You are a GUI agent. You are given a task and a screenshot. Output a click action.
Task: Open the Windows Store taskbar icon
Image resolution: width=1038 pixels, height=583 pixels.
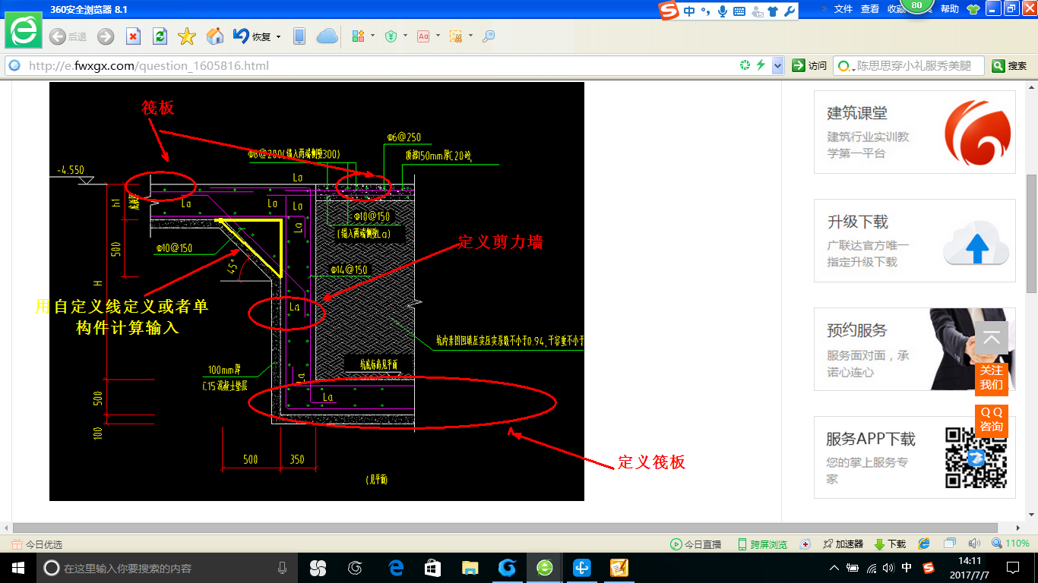point(432,568)
